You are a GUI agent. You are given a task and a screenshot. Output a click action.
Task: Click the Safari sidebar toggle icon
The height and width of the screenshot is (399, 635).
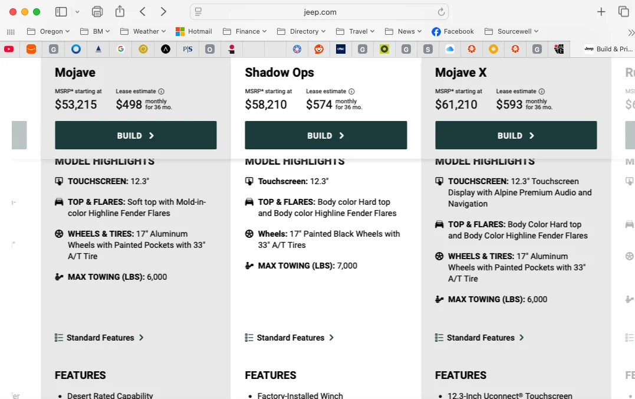click(x=61, y=12)
